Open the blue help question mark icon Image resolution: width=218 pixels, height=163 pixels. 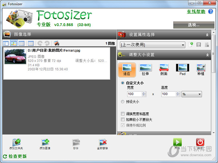point(210,11)
